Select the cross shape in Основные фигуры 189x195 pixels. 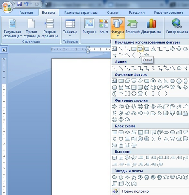(185, 81)
